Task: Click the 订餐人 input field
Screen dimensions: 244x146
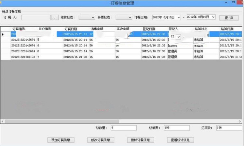Action: coord(36,18)
